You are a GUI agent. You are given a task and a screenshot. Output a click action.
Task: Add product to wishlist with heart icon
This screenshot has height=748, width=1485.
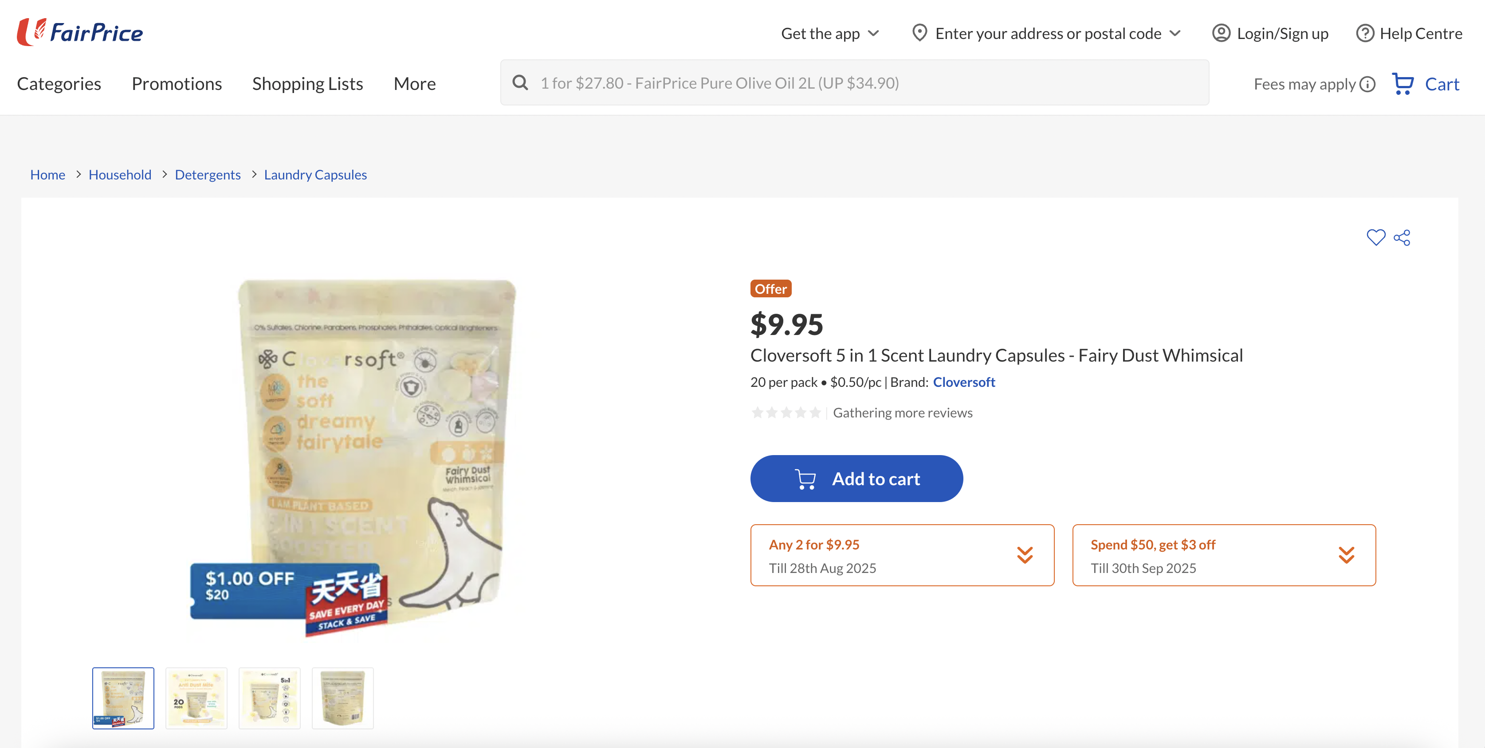tap(1375, 237)
